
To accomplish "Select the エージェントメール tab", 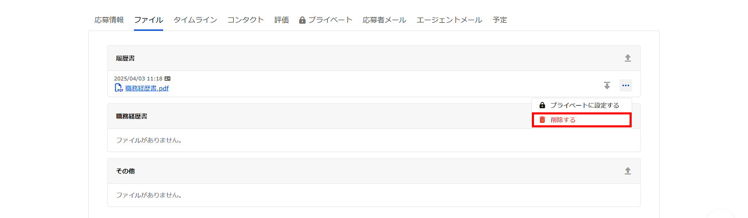I will (449, 20).
